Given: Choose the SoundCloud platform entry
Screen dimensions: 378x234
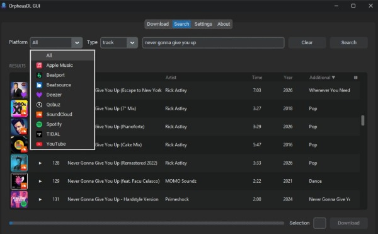Looking at the screenshot, I should (62, 115).
